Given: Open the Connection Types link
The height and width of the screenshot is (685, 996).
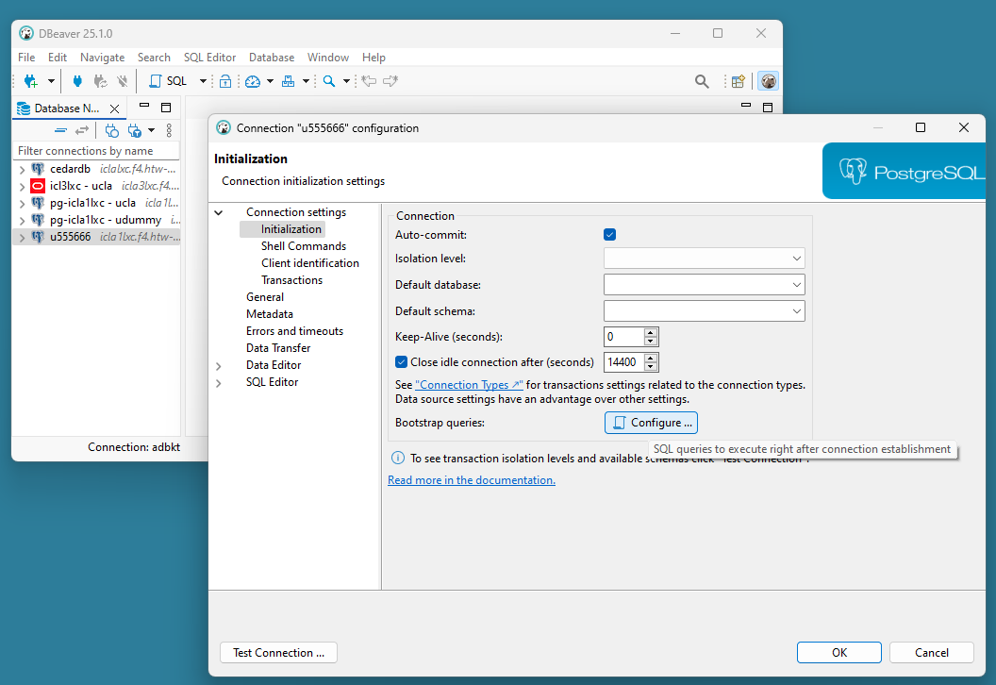Looking at the screenshot, I should tap(469, 385).
